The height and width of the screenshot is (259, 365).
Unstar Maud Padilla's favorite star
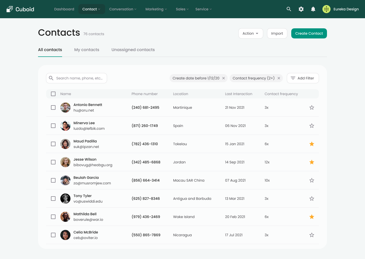point(312,144)
